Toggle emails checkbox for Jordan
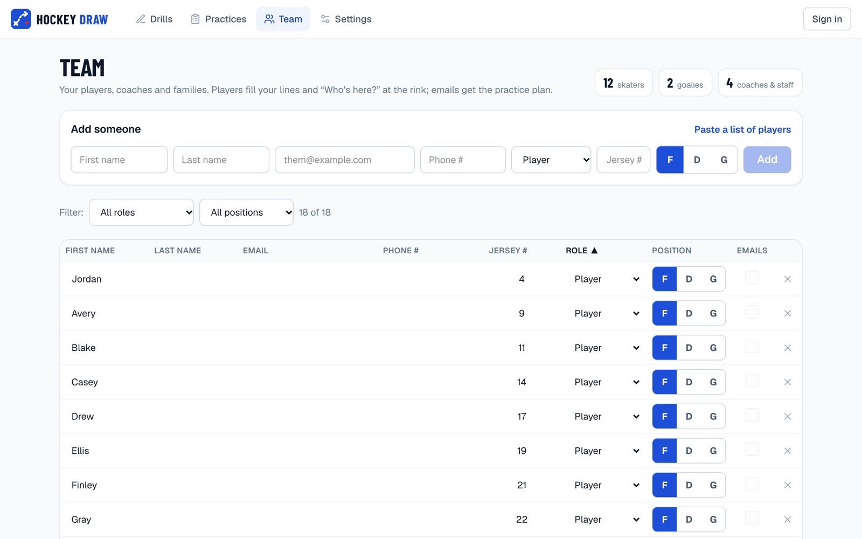The image size is (862, 539). pos(752,278)
